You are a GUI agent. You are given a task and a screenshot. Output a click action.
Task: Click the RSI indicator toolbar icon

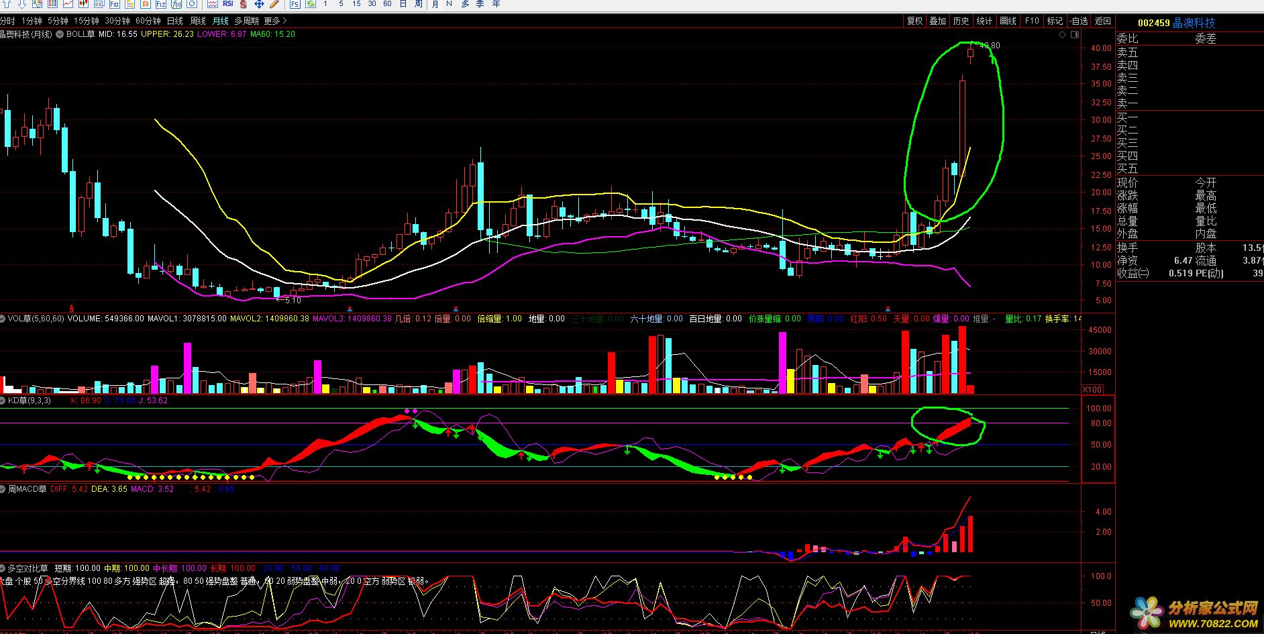coord(228,4)
